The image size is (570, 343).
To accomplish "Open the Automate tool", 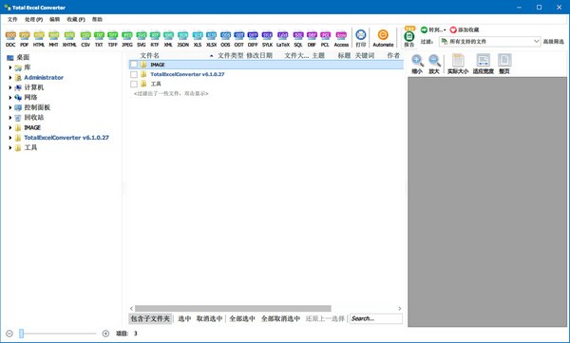I will click(x=383, y=38).
